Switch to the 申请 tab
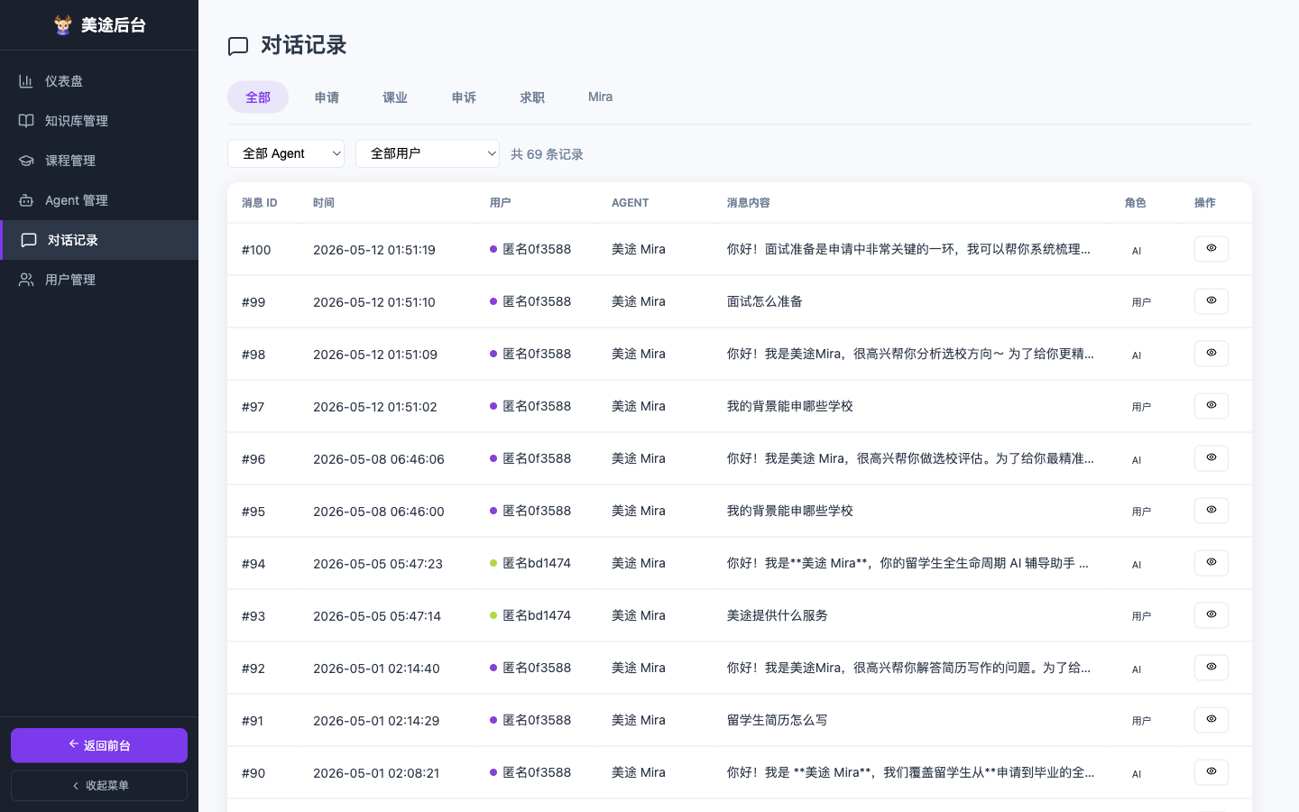Viewport: 1299px width, 812px height. pyautogui.click(x=327, y=97)
